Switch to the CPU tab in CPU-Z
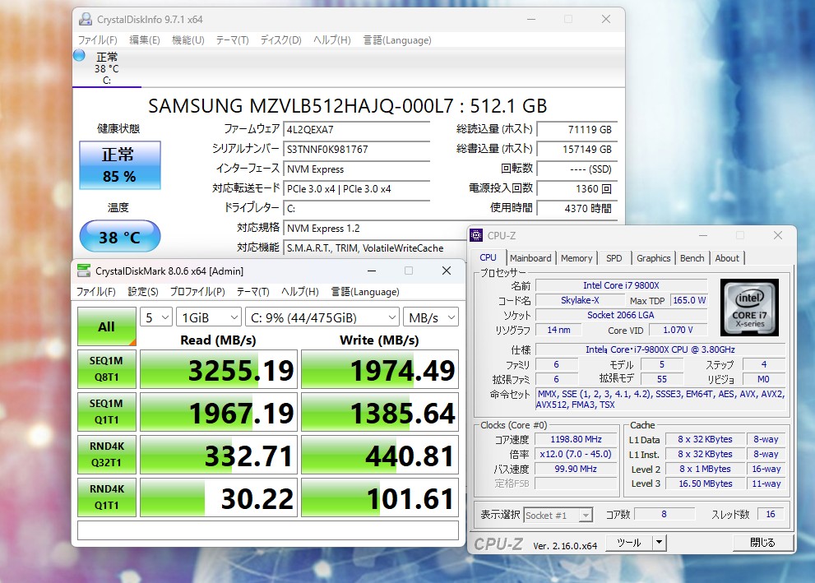Viewport: 815px width, 583px height. coord(488,257)
